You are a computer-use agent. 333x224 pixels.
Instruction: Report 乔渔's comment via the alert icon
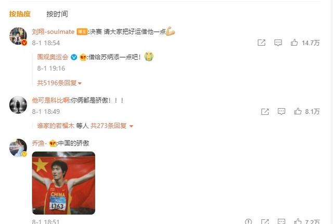pyautogui.click(x=248, y=221)
